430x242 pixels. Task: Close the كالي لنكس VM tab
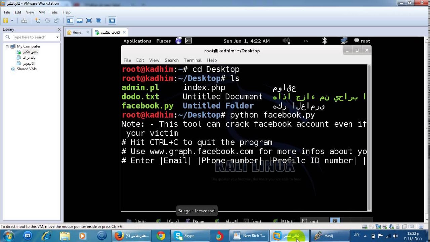[x=124, y=32]
